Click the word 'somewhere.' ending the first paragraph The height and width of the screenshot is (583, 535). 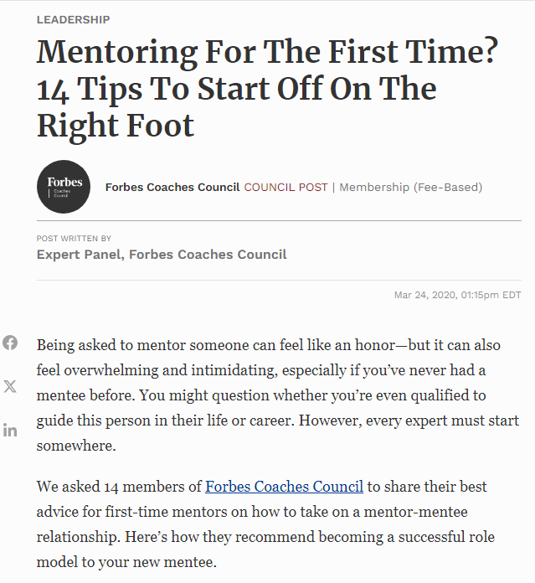[76, 445]
